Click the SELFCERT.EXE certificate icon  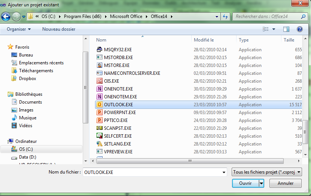coord(100,136)
